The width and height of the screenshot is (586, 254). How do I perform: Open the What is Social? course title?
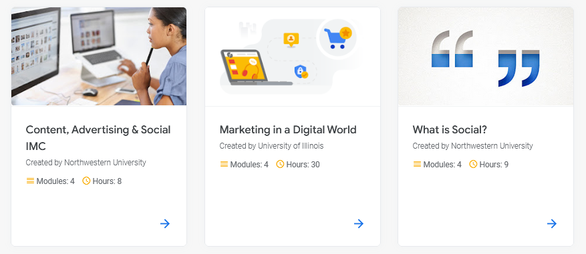(450, 129)
